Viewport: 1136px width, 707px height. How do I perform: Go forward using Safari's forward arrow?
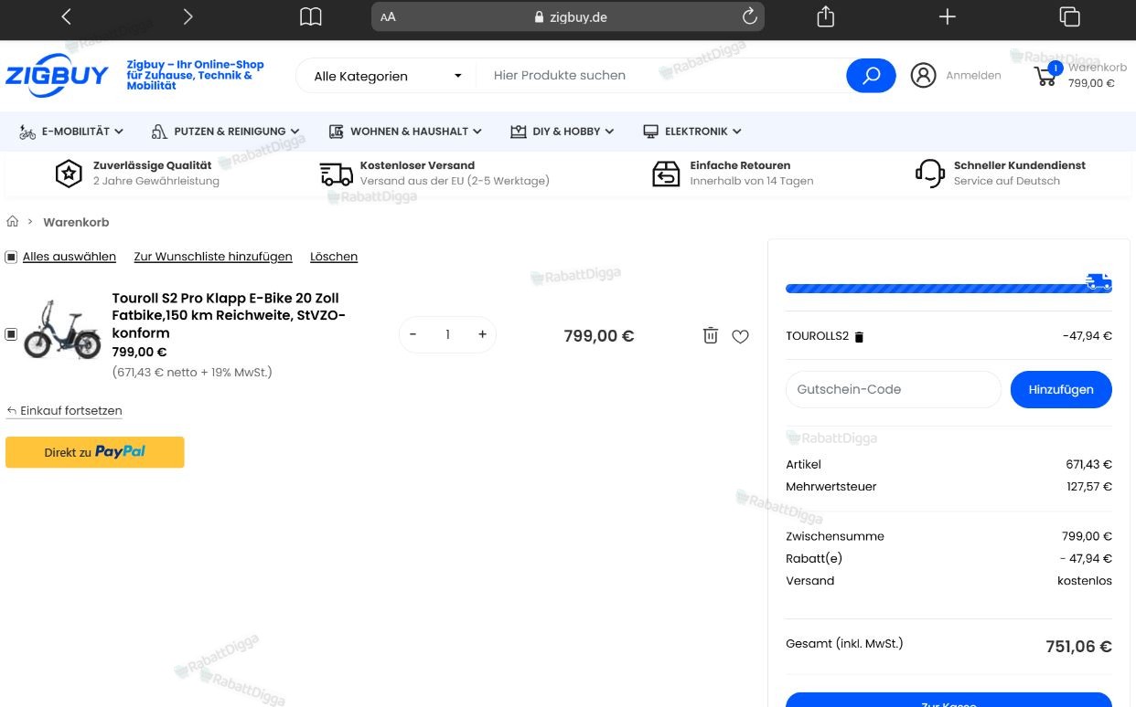[x=188, y=16]
